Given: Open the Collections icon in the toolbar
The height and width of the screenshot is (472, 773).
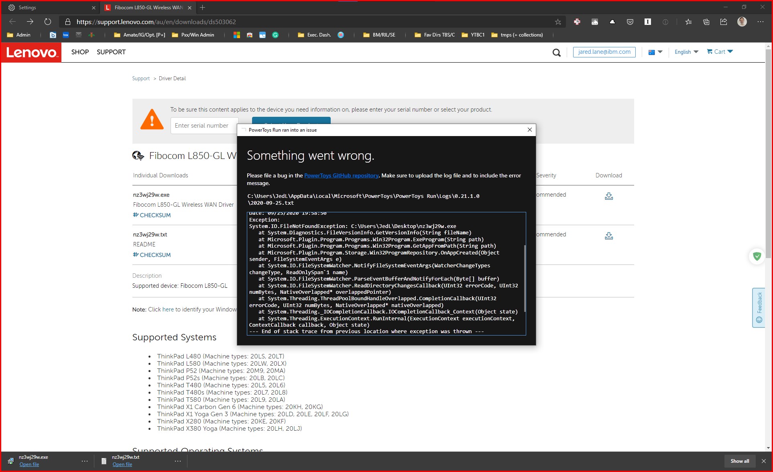Looking at the screenshot, I should click(x=706, y=22).
